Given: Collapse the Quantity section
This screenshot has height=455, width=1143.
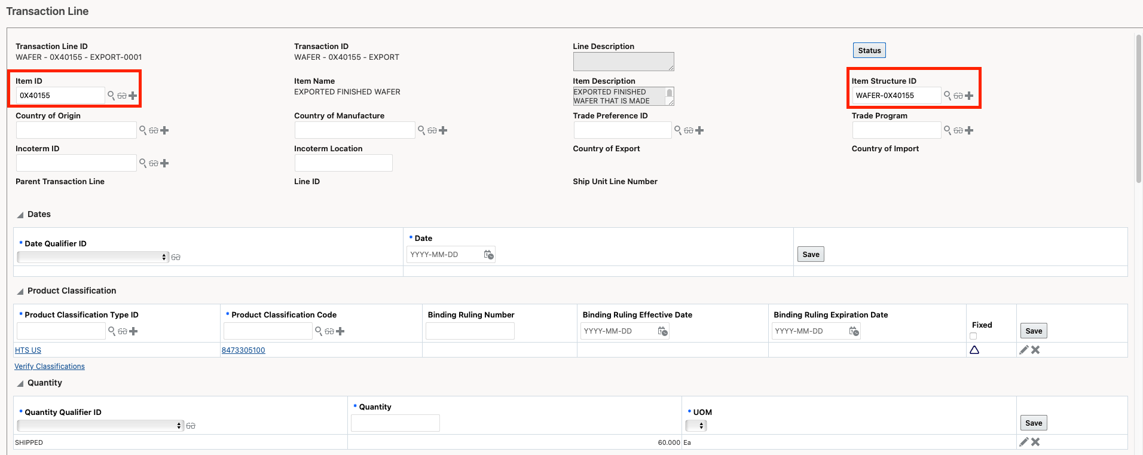Looking at the screenshot, I should [x=20, y=383].
